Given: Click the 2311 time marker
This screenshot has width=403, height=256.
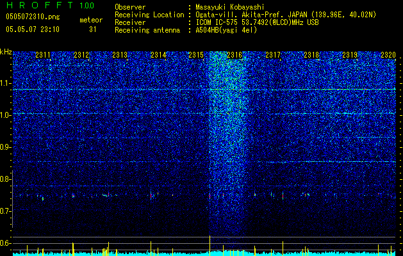Looking at the screenshot, I should 43,55.
